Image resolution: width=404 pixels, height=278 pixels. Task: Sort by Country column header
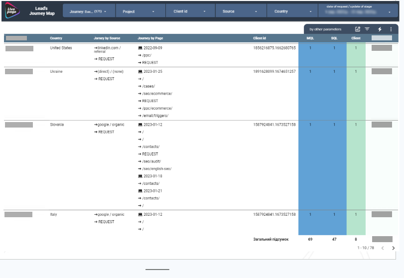(56, 38)
